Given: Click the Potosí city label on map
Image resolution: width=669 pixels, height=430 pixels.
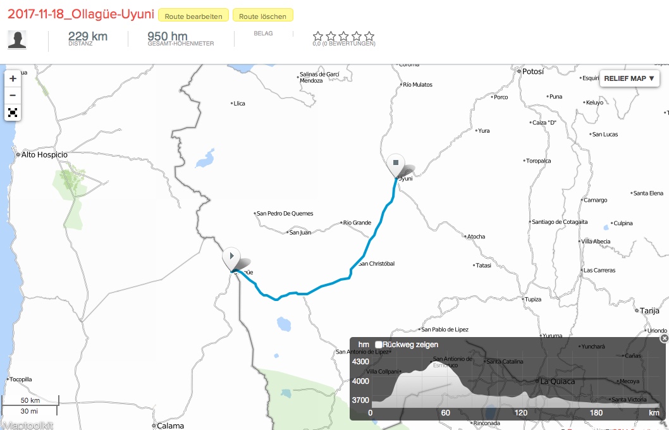Looking at the screenshot, I should coord(532,72).
